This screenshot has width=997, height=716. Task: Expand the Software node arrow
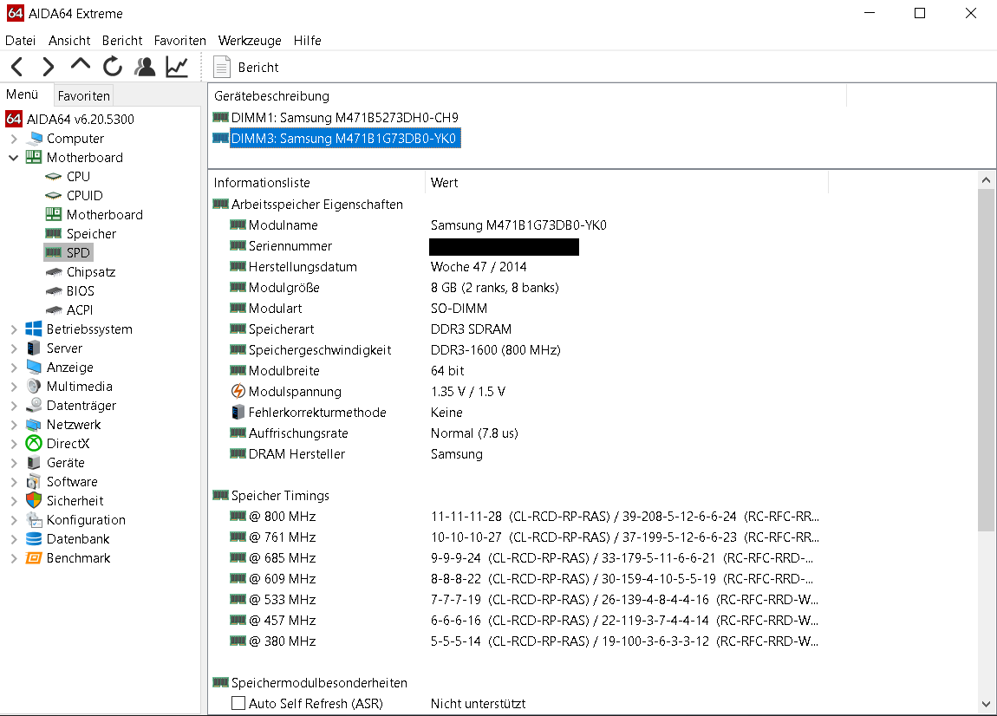(x=14, y=482)
